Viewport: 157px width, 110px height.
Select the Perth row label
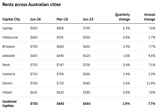tap(6, 65)
